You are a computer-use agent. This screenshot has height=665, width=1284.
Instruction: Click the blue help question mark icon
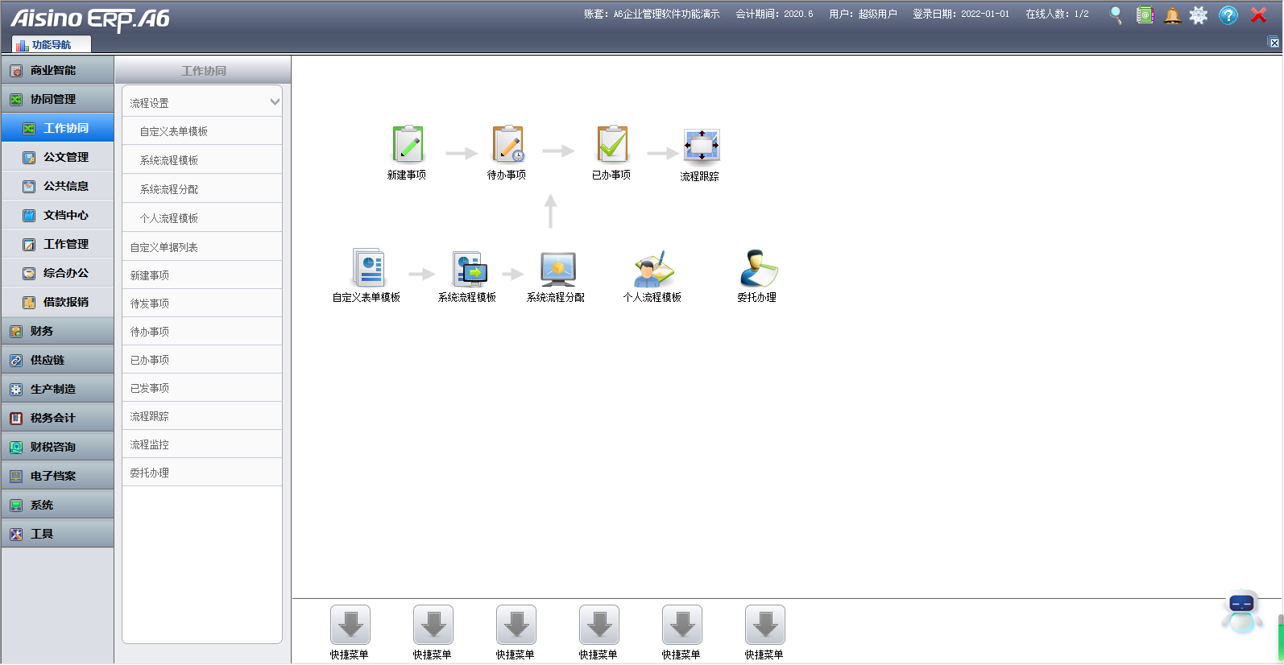click(x=1228, y=15)
